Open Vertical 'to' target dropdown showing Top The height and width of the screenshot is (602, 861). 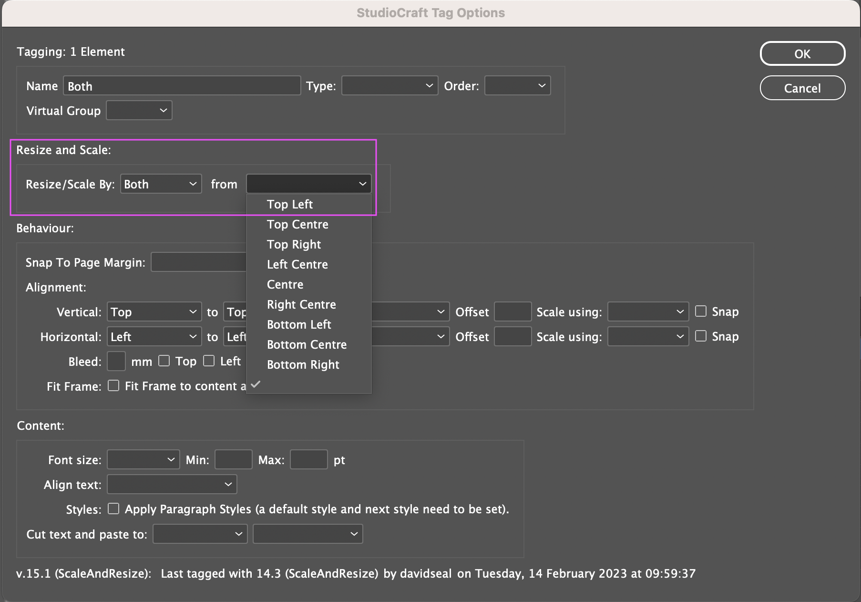pyautogui.click(x=235, y=312)
